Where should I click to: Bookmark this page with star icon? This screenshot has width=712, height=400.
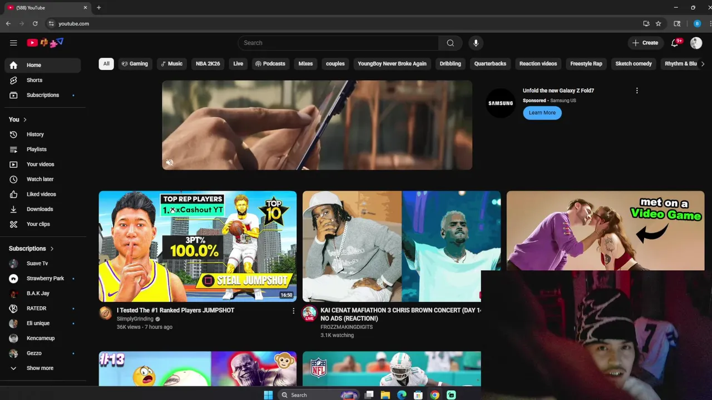659,23
